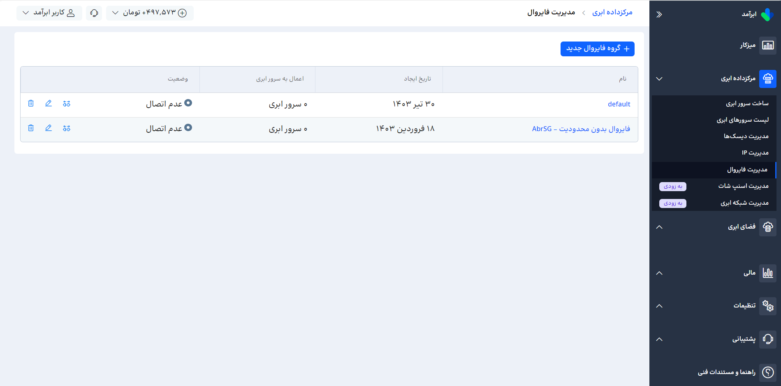This screenshot has width=781, height=386.
Task: Click the میزکار sidebar label
Action: tap(748, 45)
